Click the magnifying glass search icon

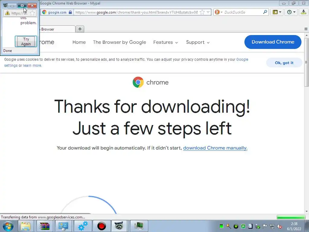[265, 12]
